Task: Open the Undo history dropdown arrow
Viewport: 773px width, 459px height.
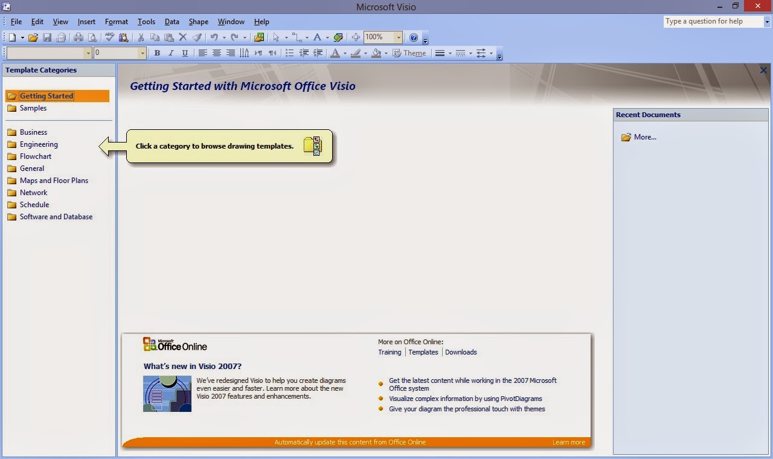Action: pyautogui.click(x=224, y=37)
